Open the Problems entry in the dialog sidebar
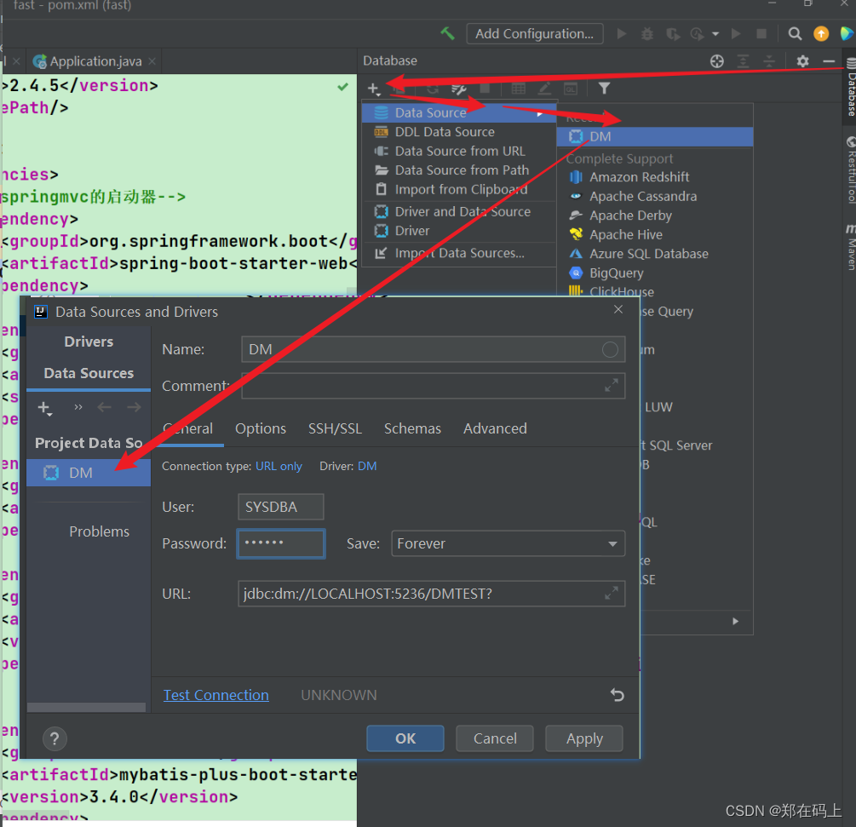This screenshot has width=856, height=827. click(x=99, y=531)
